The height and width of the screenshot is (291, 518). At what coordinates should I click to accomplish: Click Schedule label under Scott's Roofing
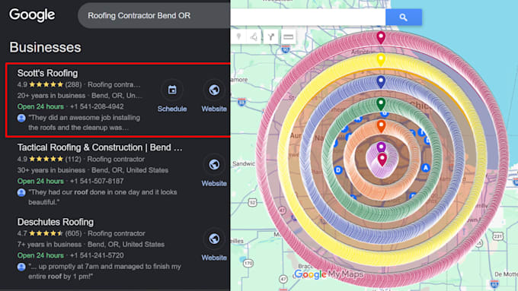[x=172, y=109]
